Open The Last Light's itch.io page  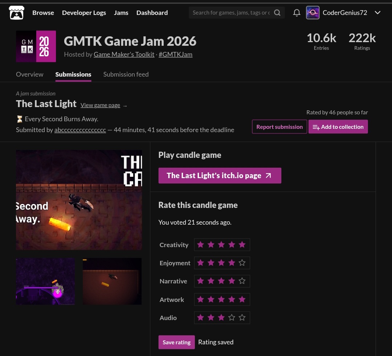click(x=220, y=176)
